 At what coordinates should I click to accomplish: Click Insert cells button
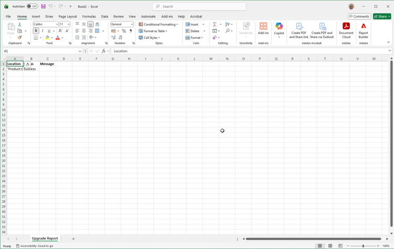192,24
